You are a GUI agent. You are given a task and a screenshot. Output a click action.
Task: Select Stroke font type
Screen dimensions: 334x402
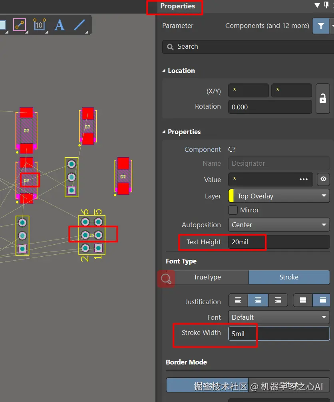click(x=289, y=277)
